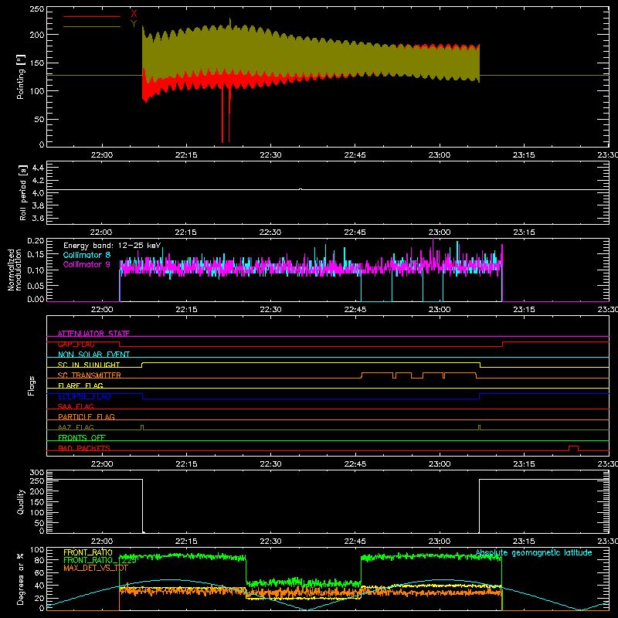This screenshot has height=618, width=618.
Task: Click the 22:15 label below Quality plot
Action: (x=186, y=542)
